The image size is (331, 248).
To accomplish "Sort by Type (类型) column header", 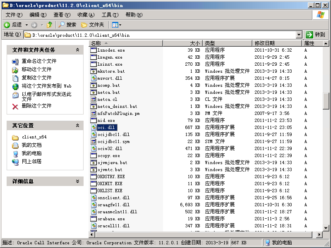I will (x=228, y=43).
